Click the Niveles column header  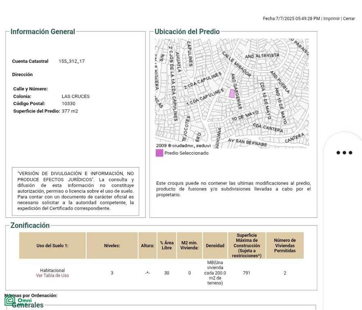[x=112, y=245]
